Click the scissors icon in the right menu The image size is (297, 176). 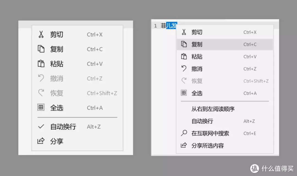[184, 32]
